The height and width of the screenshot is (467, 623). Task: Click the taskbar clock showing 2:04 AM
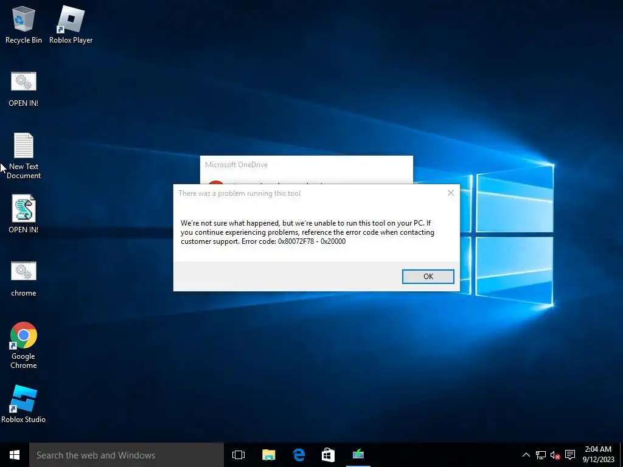(599, 455)
